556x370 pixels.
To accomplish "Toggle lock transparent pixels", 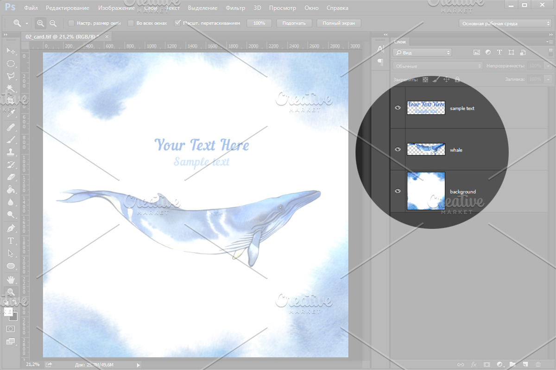I will [x=425, y=80].
